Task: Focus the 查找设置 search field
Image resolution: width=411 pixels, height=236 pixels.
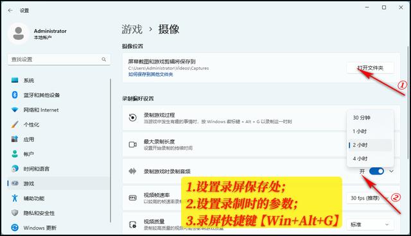Action: click(x=59, y=60)
